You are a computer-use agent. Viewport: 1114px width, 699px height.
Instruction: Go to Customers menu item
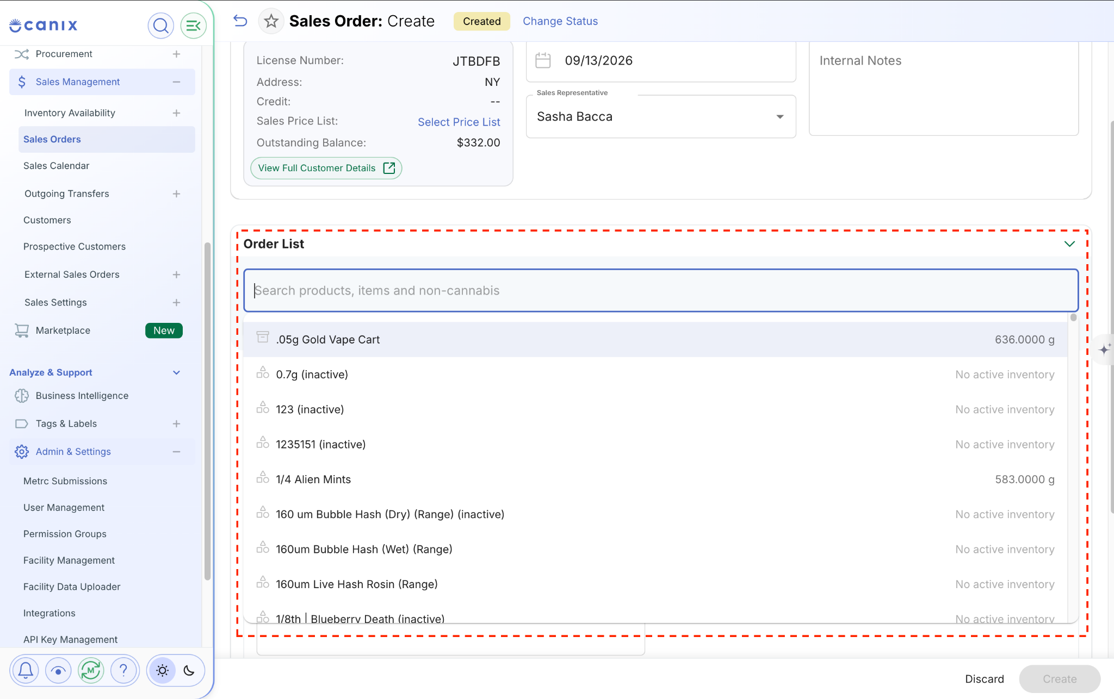pyautogui.click(x=47, y=220)
